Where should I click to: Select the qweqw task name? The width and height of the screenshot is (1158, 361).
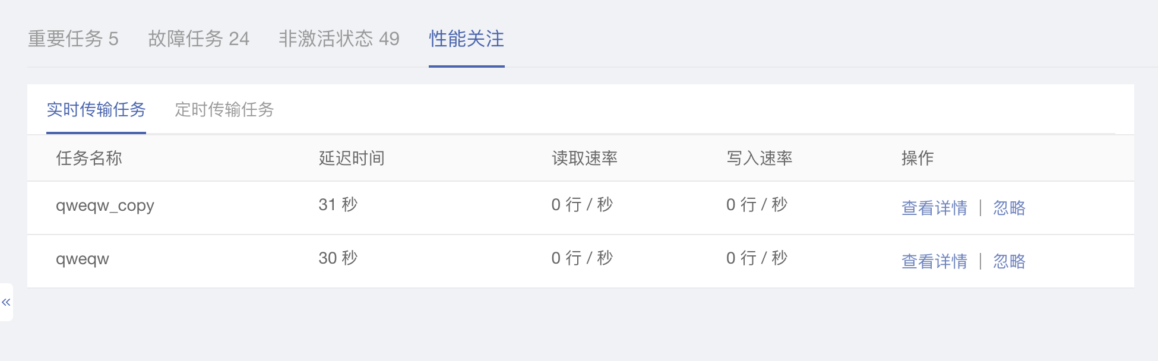coord(83,259)
